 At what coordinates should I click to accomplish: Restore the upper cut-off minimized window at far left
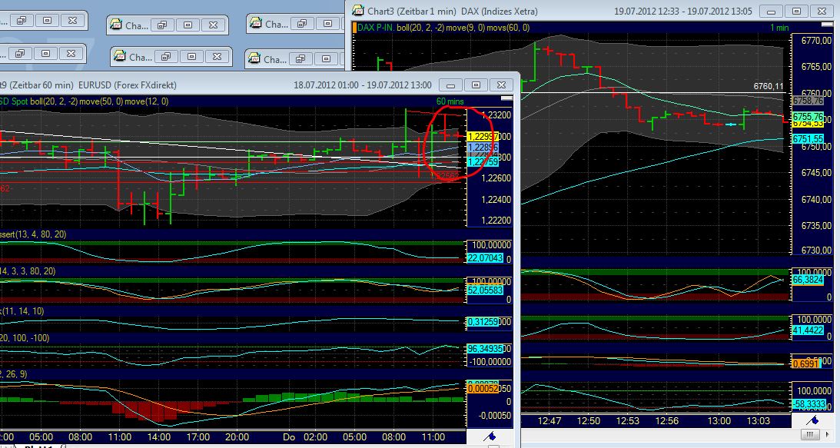pos(22,20)
